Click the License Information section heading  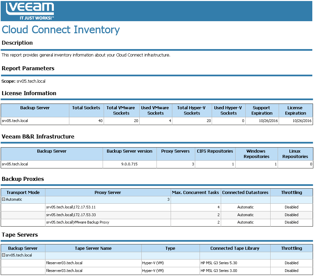[x=29, y=93]
